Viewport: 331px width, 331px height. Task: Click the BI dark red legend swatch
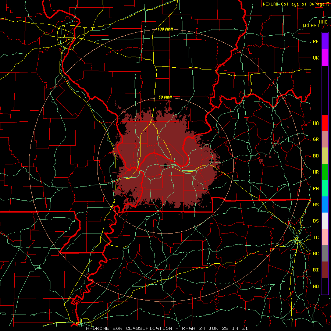[325, 270]
